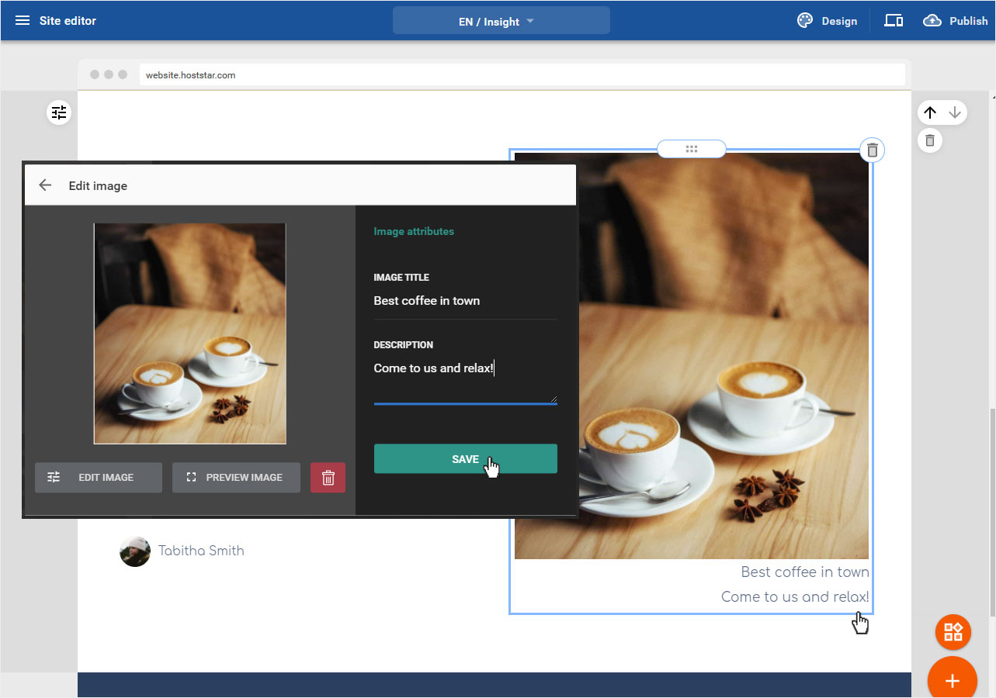Open the EN / Insight page dropdown

point(501,21)
